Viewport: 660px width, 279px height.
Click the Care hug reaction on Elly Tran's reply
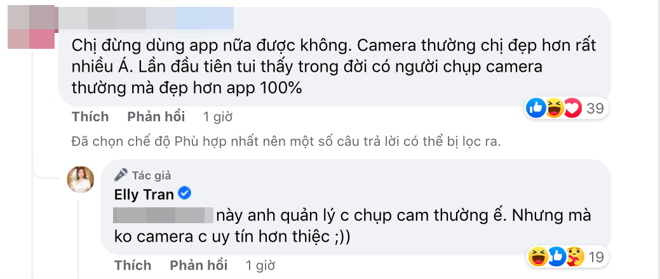click(575, 257)
